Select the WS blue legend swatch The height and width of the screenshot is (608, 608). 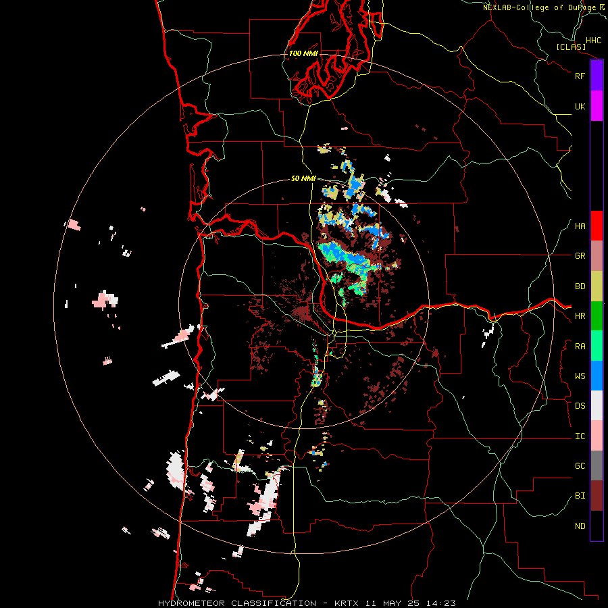pos(597,376)
